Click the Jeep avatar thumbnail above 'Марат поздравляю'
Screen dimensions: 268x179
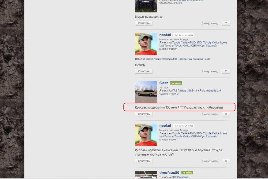click(x=146, y=6)
